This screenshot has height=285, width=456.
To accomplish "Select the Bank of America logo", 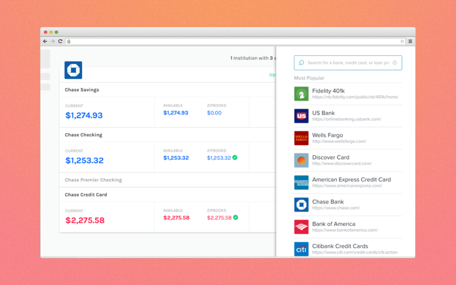I will point(301,227).
